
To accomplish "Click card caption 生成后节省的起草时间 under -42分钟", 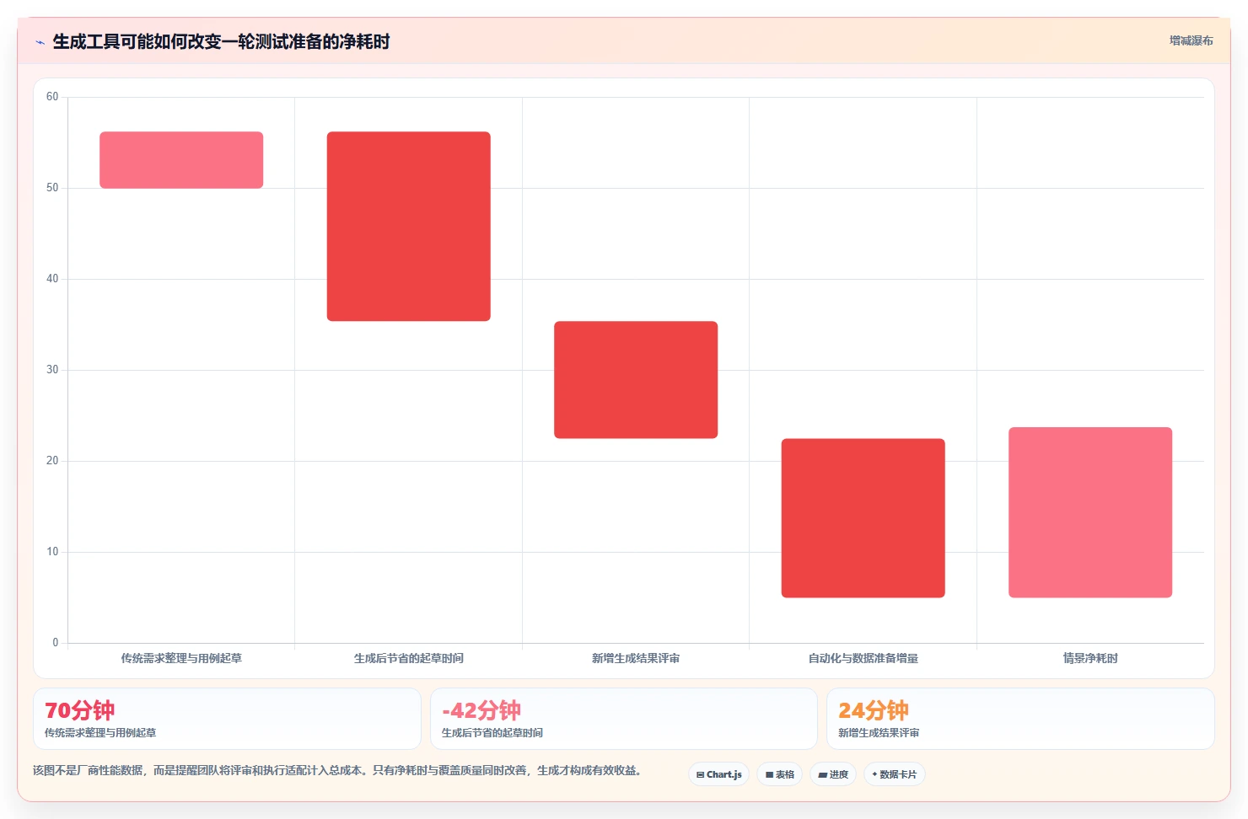I will pos(492,733).
